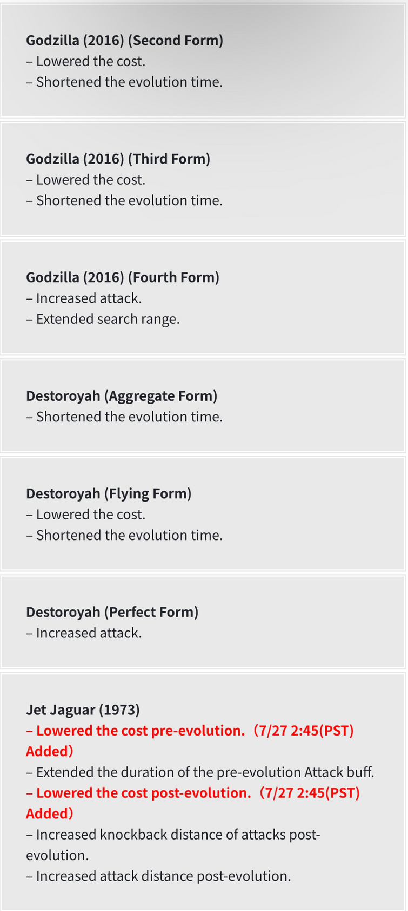Select 'Extended the duration of pre-evolution Attack buff' line
This screenshot has width=408, height=911.
[200, 772]
